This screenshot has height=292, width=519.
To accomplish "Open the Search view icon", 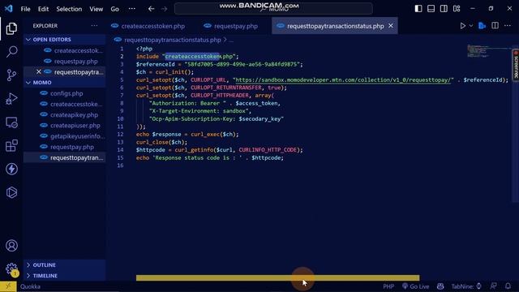I will pyautogui.click(x=11, y=52).
